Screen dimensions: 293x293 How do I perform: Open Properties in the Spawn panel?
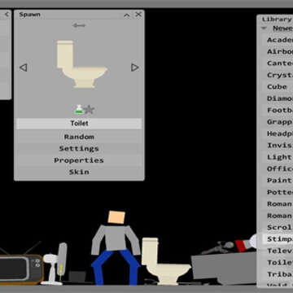click(79, 160)
